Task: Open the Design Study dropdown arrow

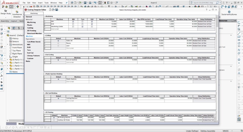Action: click(x=6, y=17)
